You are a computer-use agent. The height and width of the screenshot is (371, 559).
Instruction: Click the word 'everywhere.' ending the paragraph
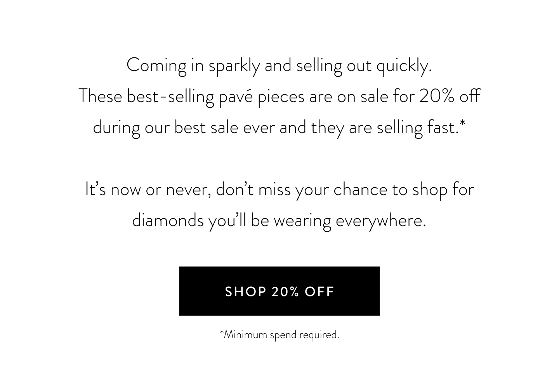[x=381, y=221]
